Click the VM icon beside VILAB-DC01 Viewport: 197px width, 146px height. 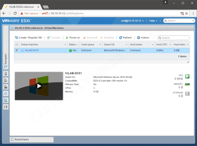(x=23, y=51)
